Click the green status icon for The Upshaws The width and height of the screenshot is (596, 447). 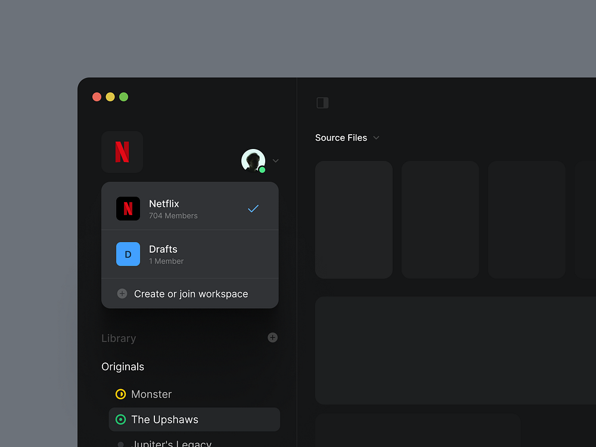click(x=120, y=420)
